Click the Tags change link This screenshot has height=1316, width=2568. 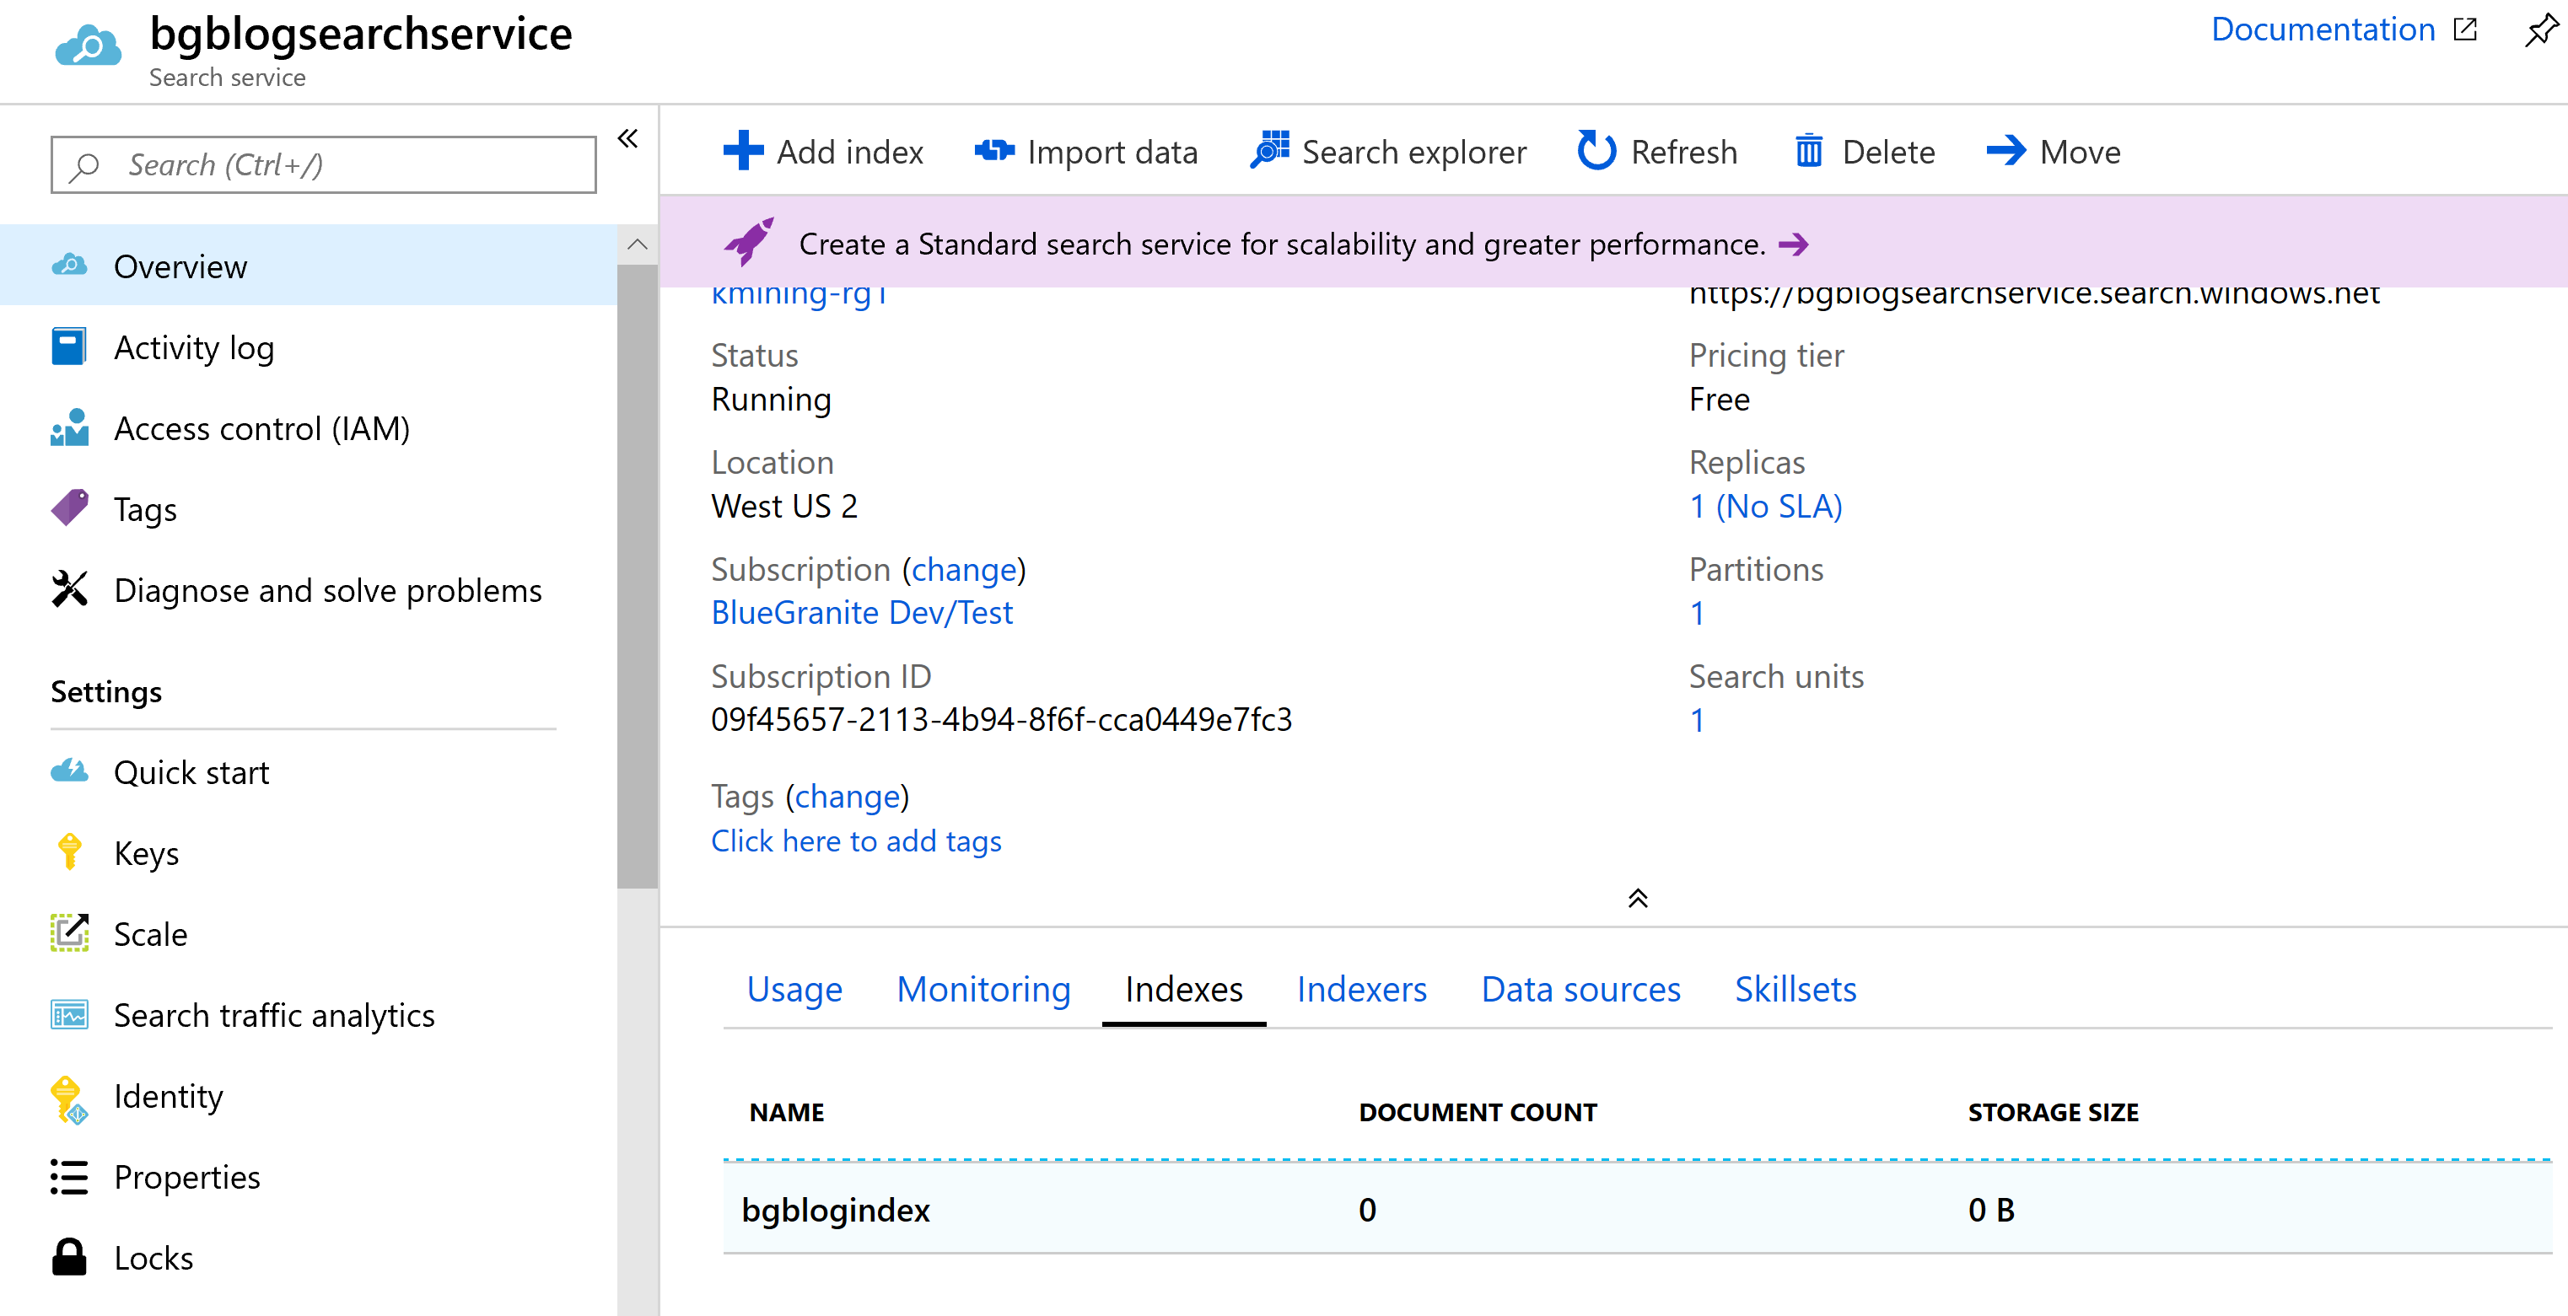tap(848, 796)
